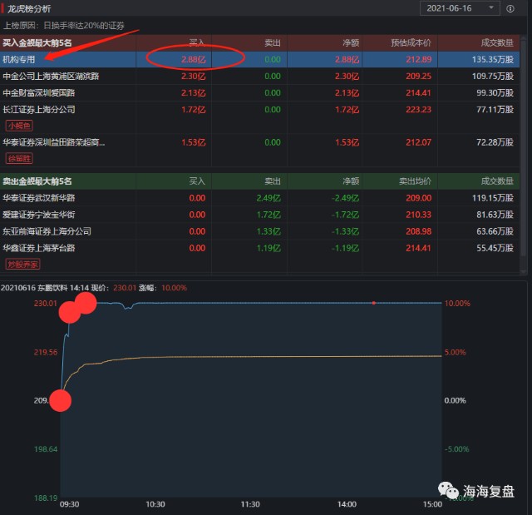532x515 pixels.
Task: Sort buy table by 成交数量 column
Action: [x=497, y=42]
